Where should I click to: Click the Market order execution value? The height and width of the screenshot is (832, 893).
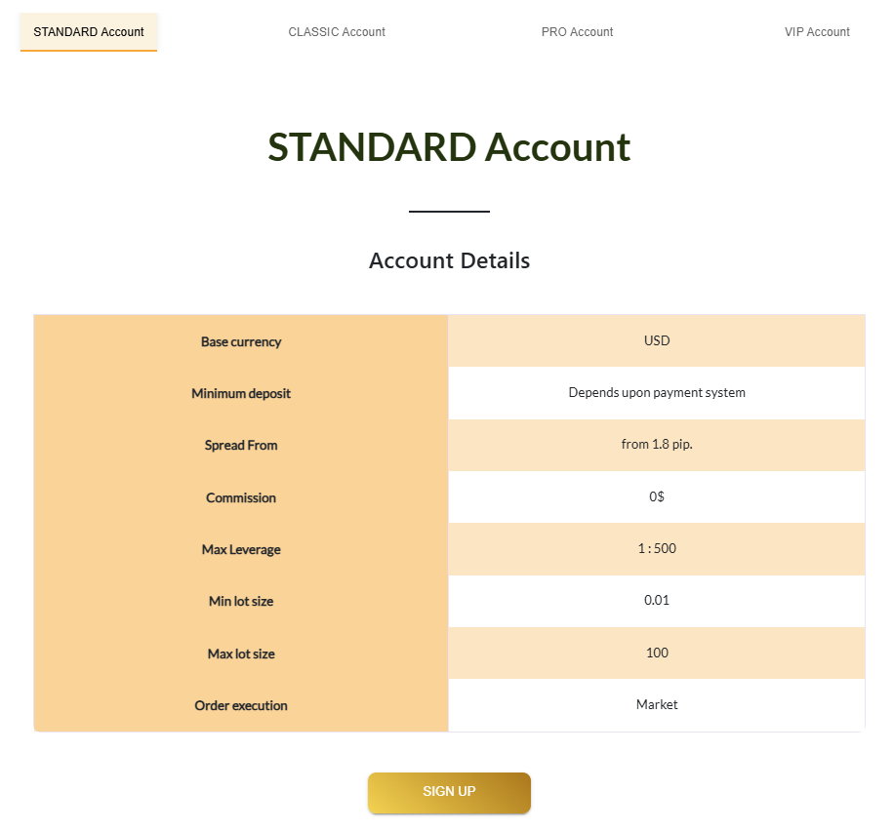coord(657,705)
